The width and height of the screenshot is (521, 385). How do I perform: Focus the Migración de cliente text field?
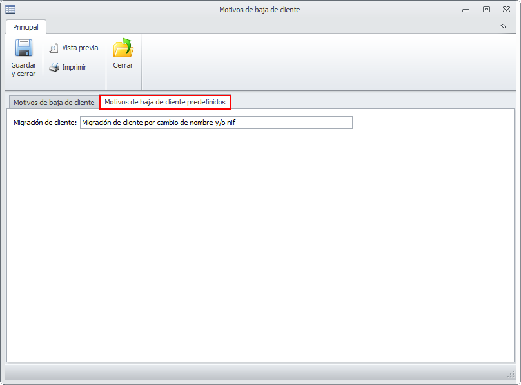pyautogui.click(x=216, y=123)
